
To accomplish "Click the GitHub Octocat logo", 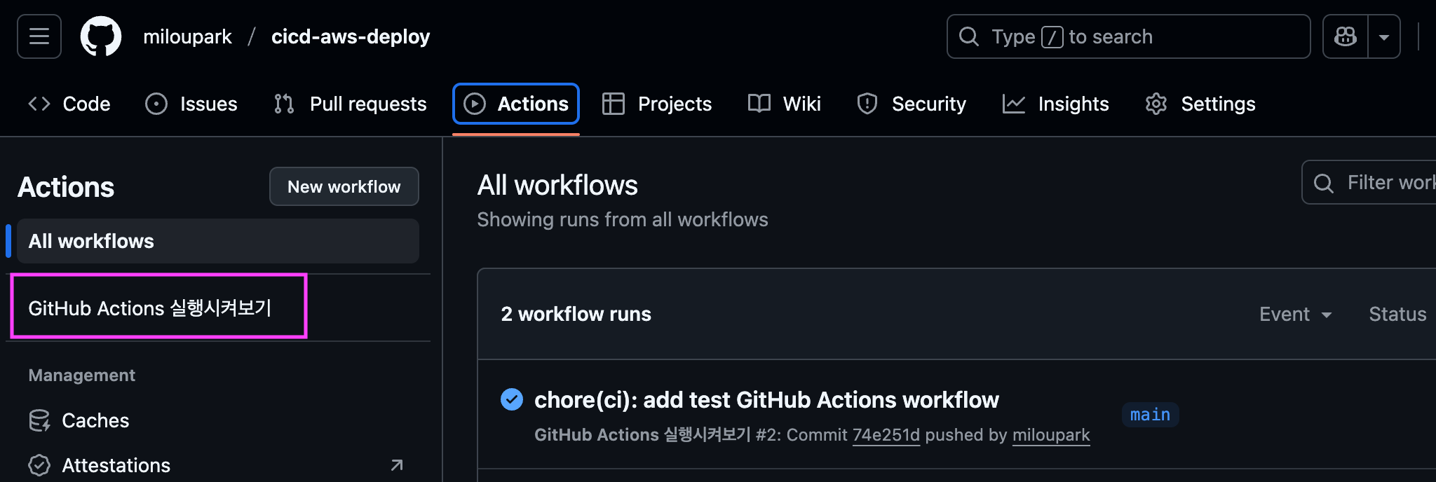I will point(101,36).
